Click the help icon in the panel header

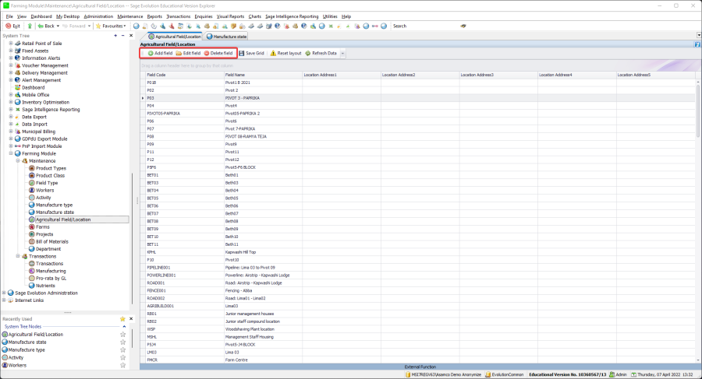697,44
